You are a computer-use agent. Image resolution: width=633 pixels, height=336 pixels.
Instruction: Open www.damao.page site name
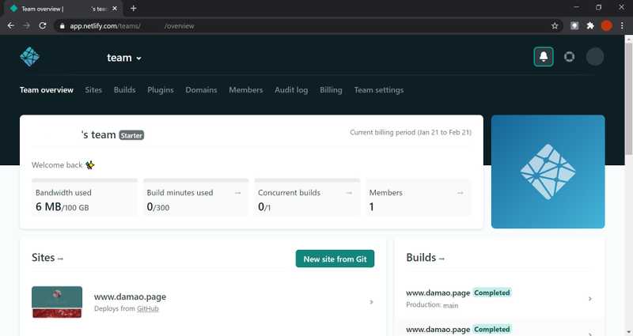(130, 296)
